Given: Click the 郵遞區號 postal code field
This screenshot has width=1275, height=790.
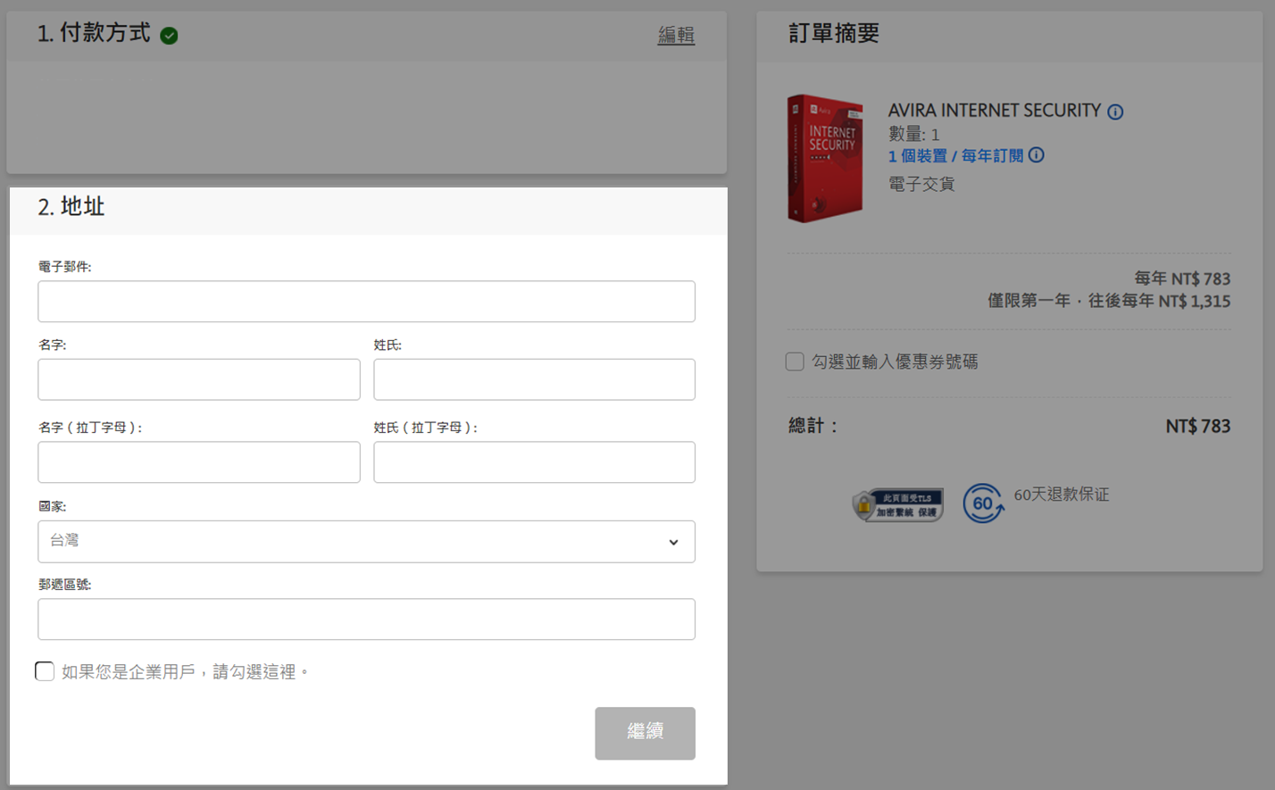Looking at the screenshot, I should coord(366,620).
